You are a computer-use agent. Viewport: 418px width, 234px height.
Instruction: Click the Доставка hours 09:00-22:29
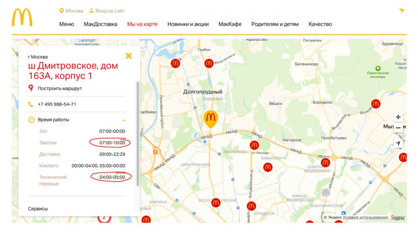112,154
